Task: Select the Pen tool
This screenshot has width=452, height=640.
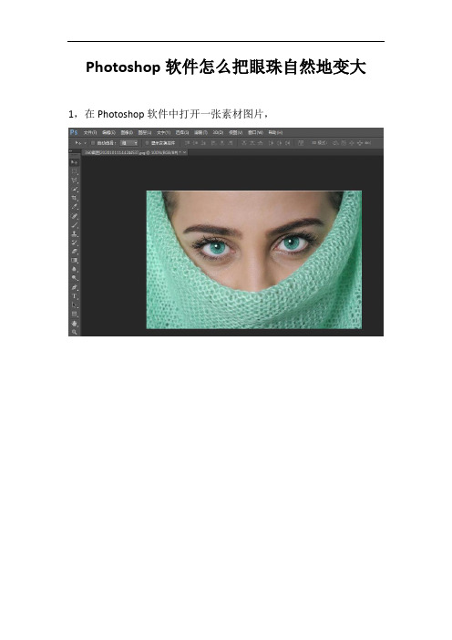Action: (74, 287)
